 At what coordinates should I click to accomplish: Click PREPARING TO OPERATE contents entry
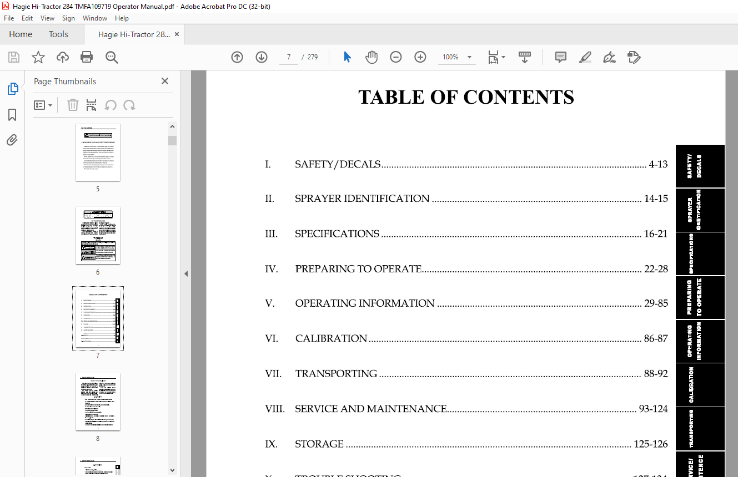(x=466, y=269)
